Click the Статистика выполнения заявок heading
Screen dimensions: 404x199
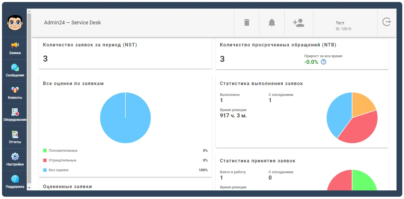pyautogui.click(x=261, y=84)
